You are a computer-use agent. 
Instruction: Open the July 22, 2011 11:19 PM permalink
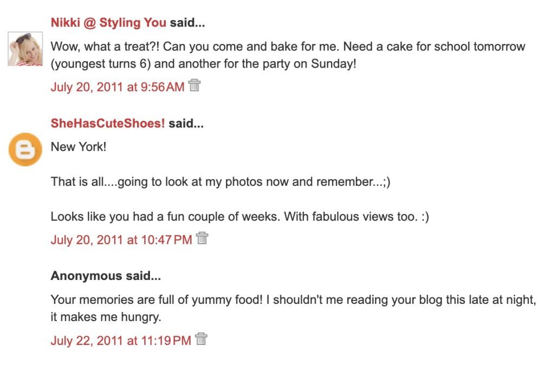[121, 341]
